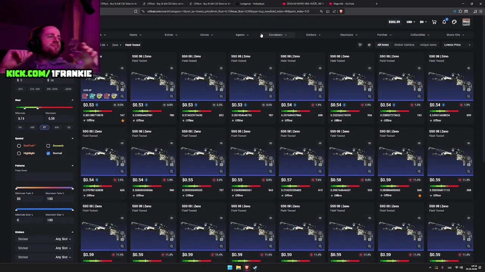Switch to the Unique Items tab

point(428,45)
